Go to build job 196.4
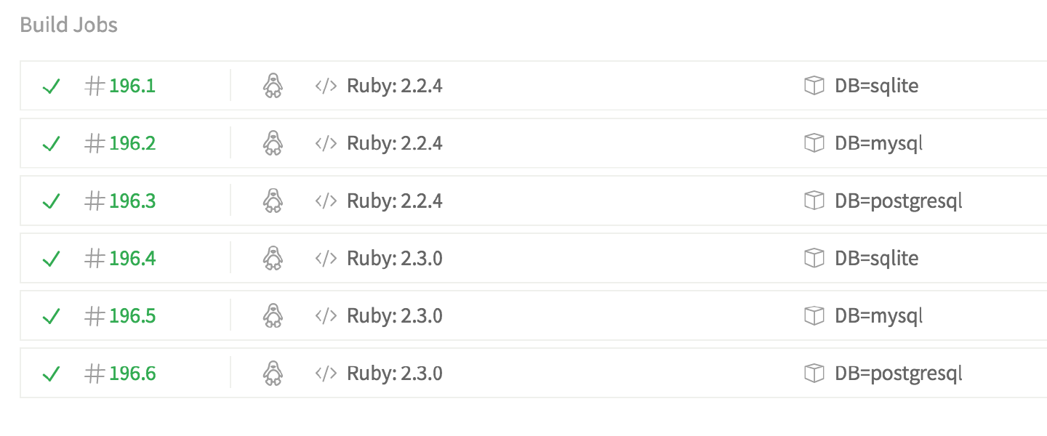This screenshot has width=1047, height=436. (x=132, y=258)
